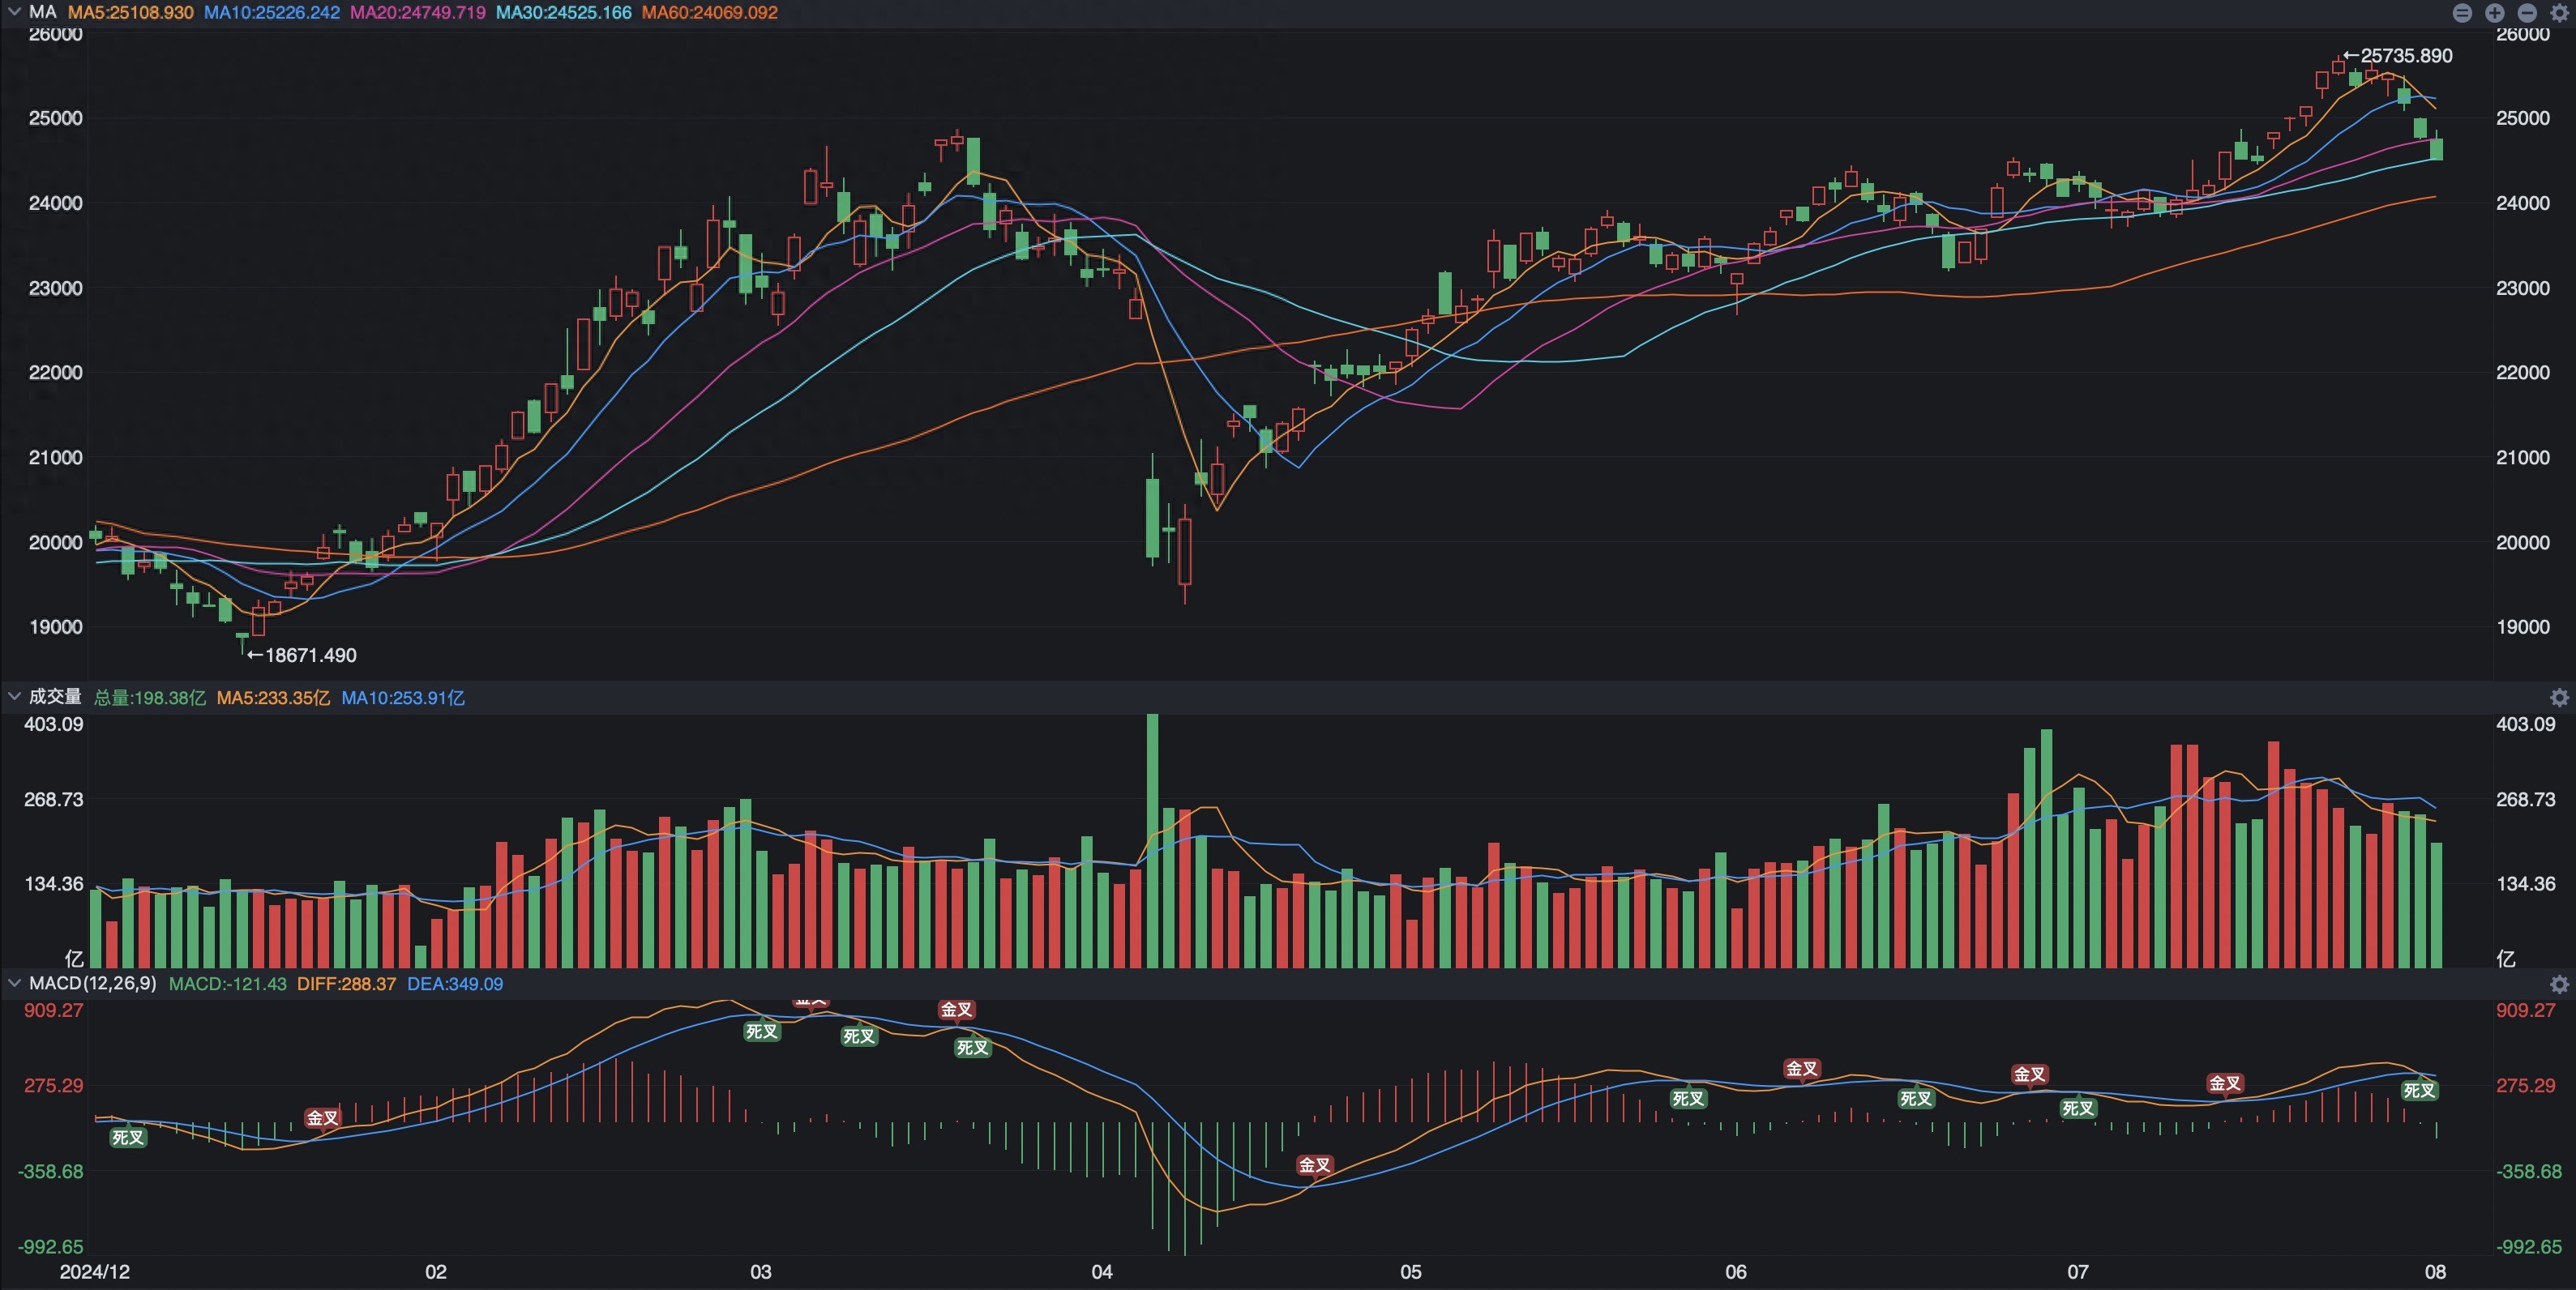This screenshot has width=2576, height=1290.
Task: Click the minus zoom-out icon on MA panel
Action: coord(2527,13)
